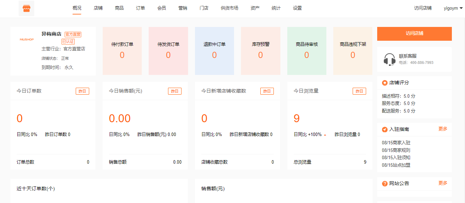Click the orange 访问店铺 button
465x203 pixels.
coord(414,33)
